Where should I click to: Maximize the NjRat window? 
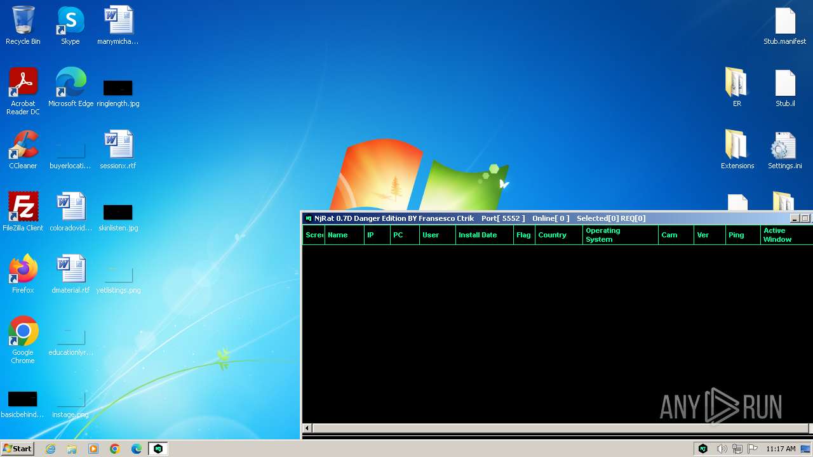click(x=805, y=218)
